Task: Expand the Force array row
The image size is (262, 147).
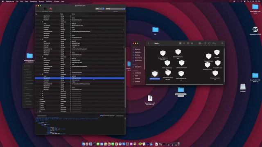Action: (39, 103)
